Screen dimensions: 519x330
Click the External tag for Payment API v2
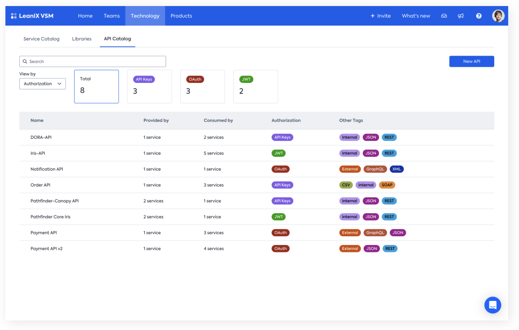tap(350, 249)
